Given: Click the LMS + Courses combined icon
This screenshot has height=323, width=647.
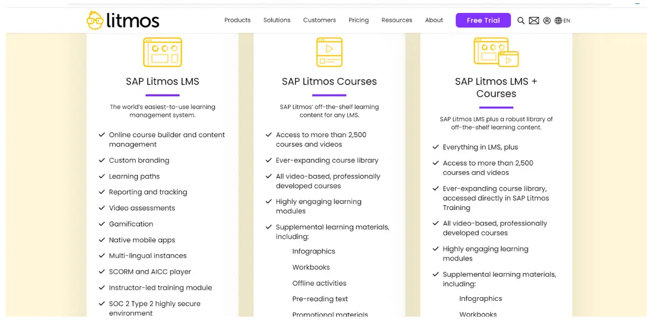Looking at the screenshot, I should (x=496, y=52).
